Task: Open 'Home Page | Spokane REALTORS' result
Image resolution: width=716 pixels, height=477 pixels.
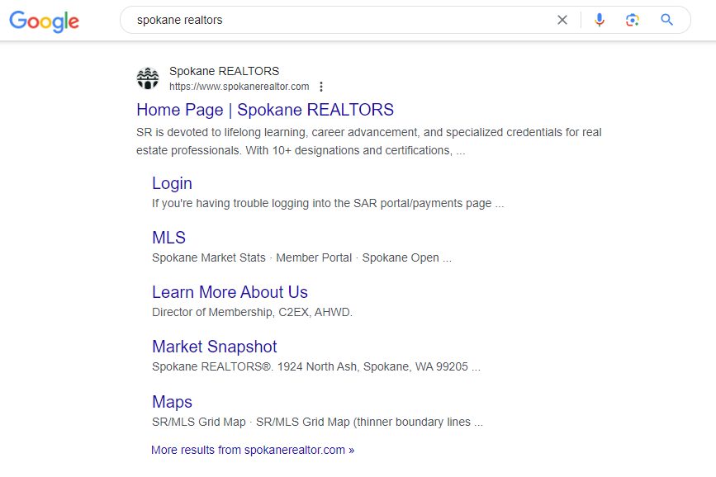Action: point(265,110)
